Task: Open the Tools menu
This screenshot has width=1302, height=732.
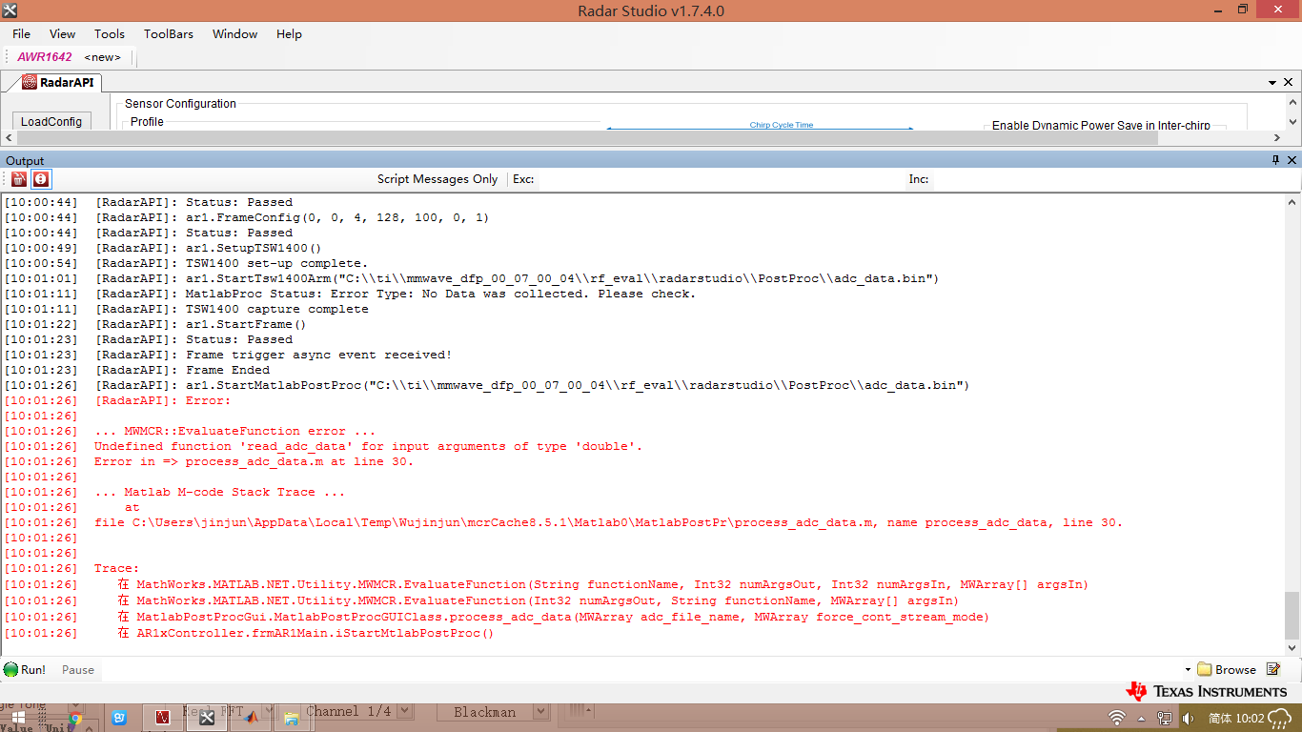Action: [x=110, y=33]
